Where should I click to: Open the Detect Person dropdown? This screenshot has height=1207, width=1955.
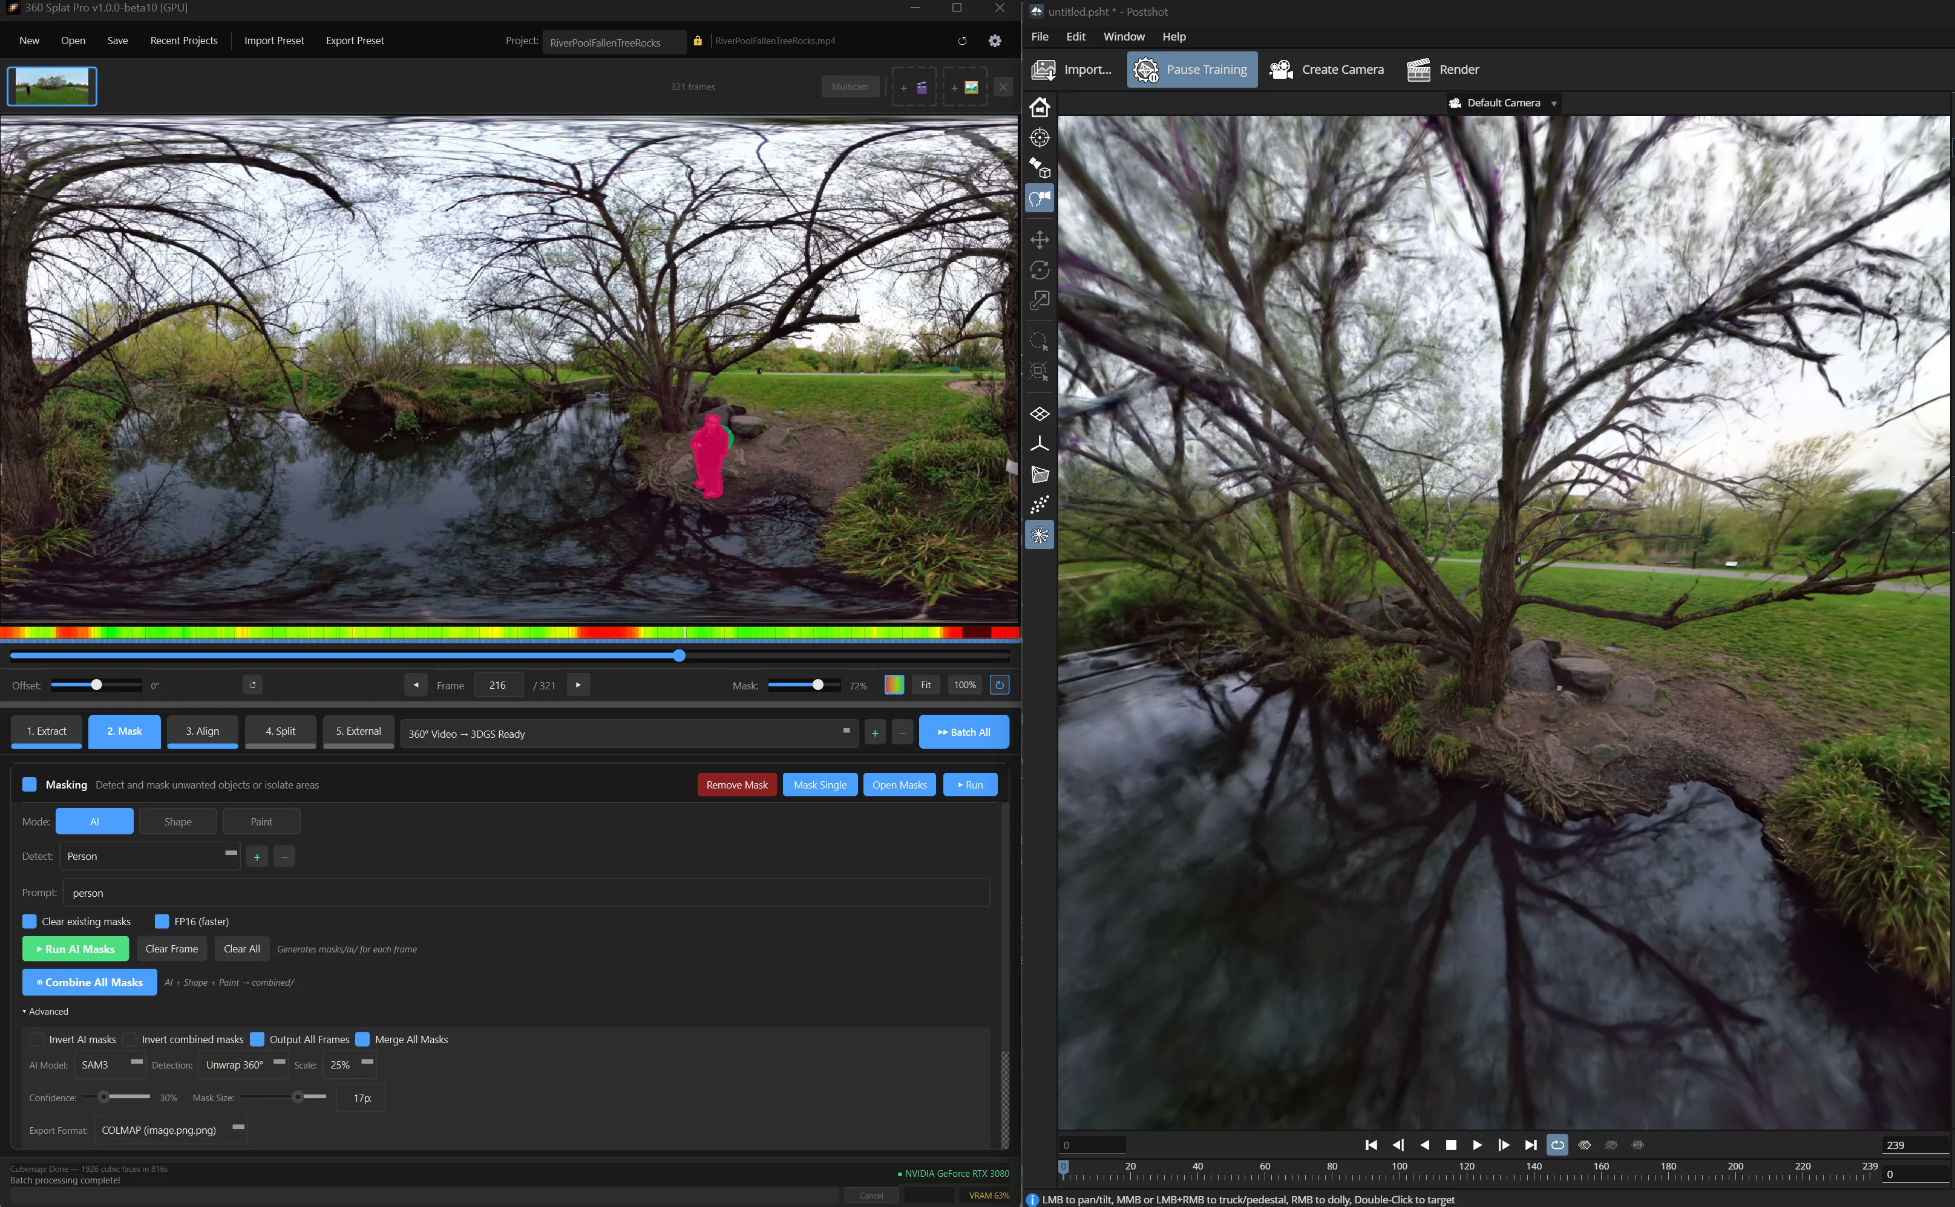[149, 856]
